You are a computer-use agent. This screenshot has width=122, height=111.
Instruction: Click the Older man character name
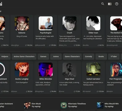93,33
